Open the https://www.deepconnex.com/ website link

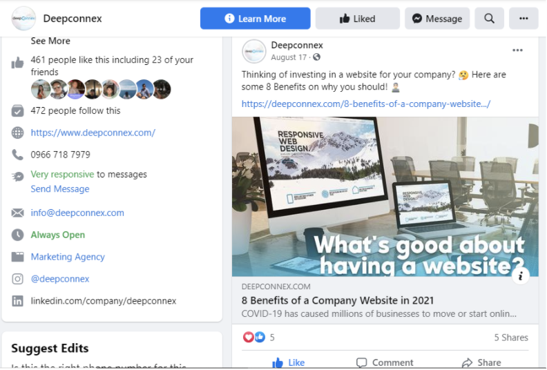click(x=93, y=133)
